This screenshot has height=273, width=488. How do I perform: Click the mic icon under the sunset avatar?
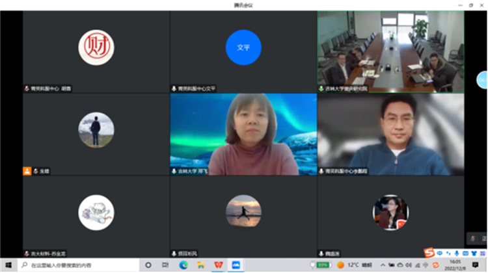(x=174, y=253)
